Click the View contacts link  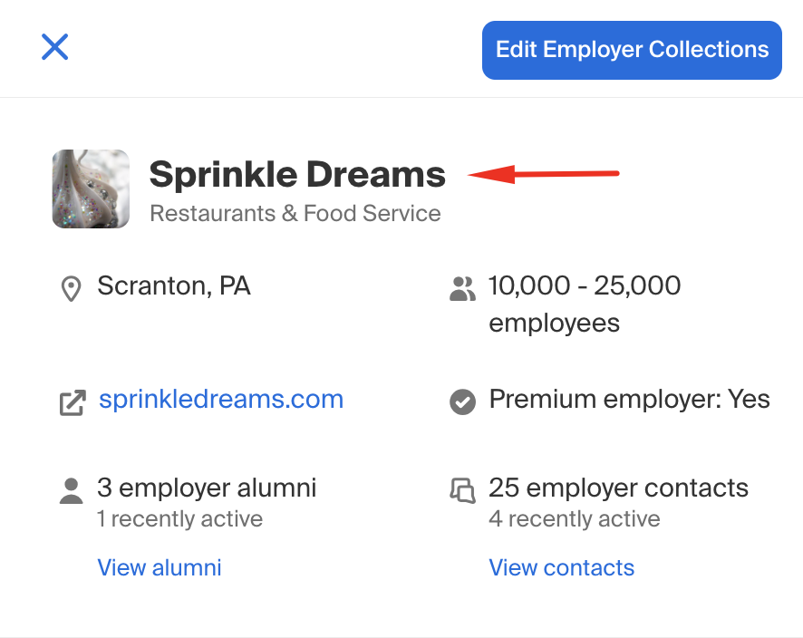coord(561,567)
